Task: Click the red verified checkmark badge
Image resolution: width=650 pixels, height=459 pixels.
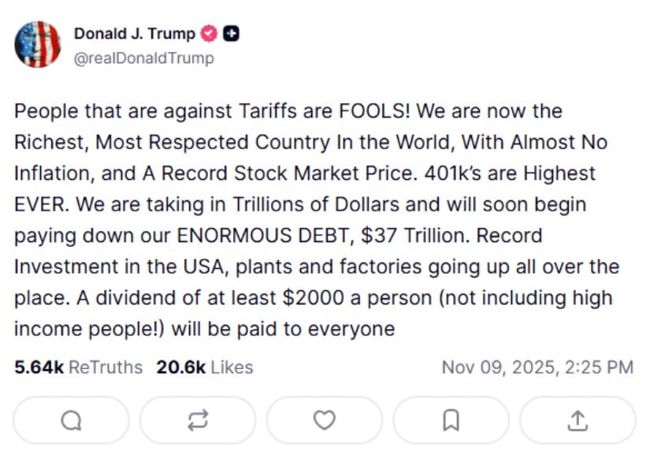Action: pyautogui.click(x=207, y=33)
